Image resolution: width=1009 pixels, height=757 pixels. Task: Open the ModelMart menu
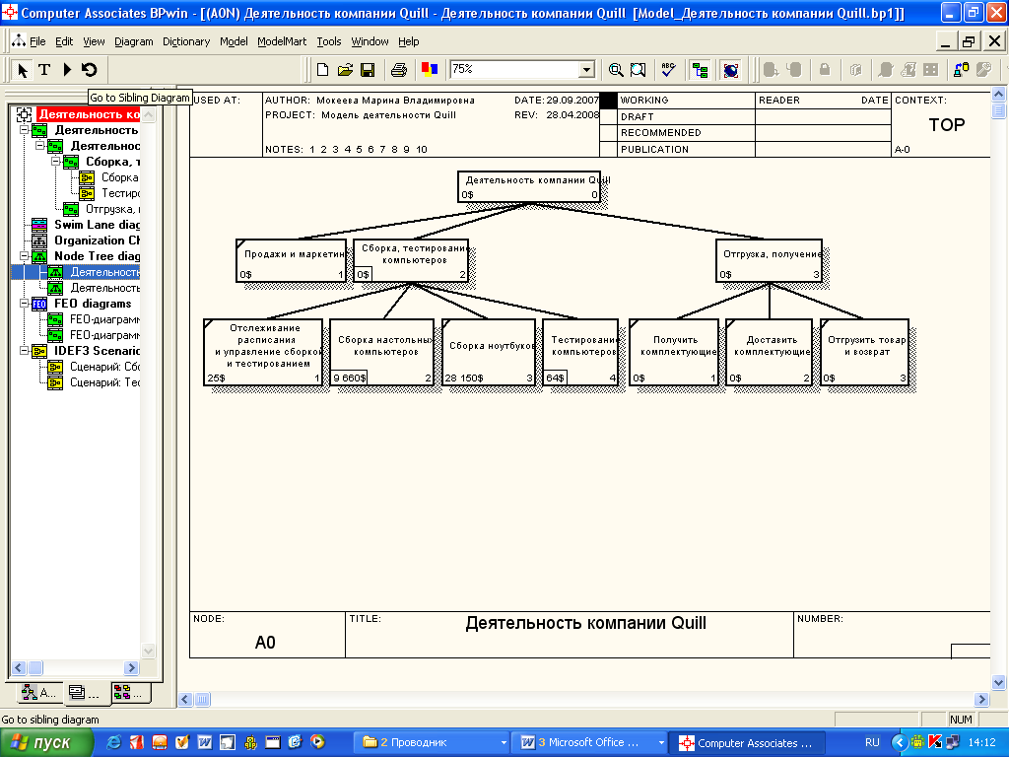282,41
